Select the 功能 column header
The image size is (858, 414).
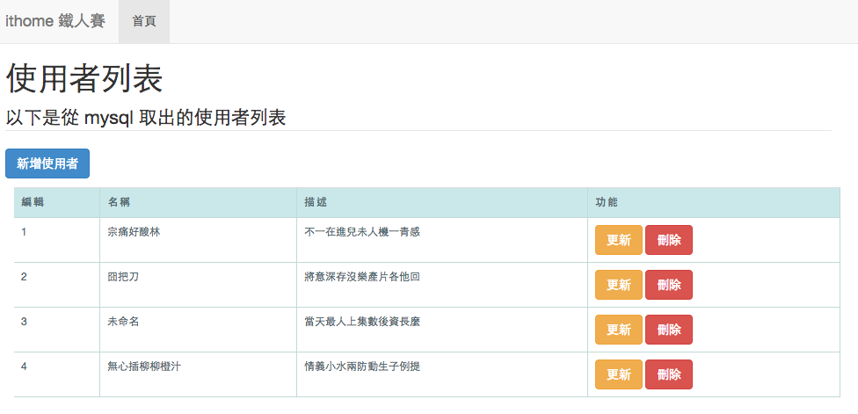tap(607, 202)
